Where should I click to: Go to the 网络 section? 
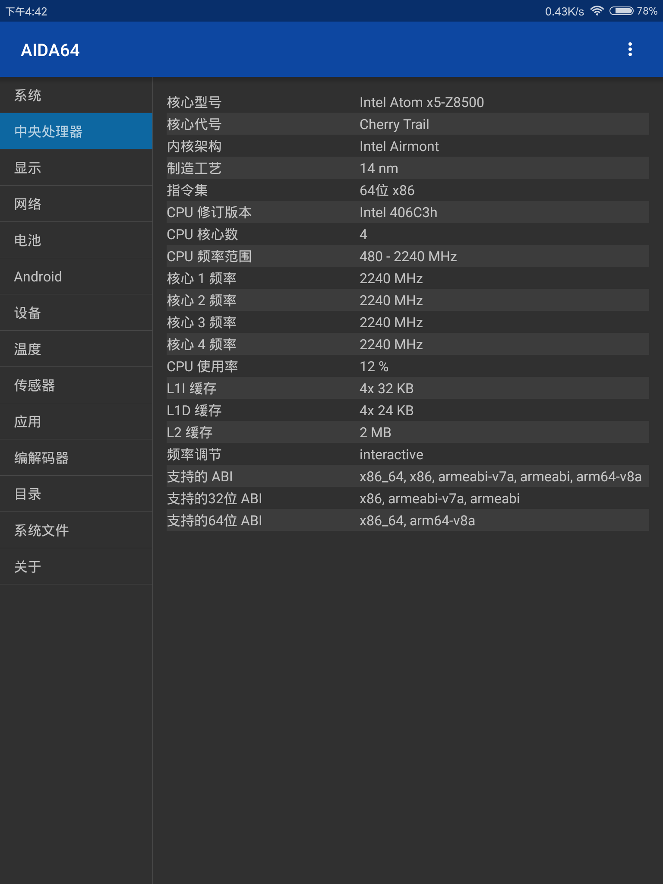(76, 204)
